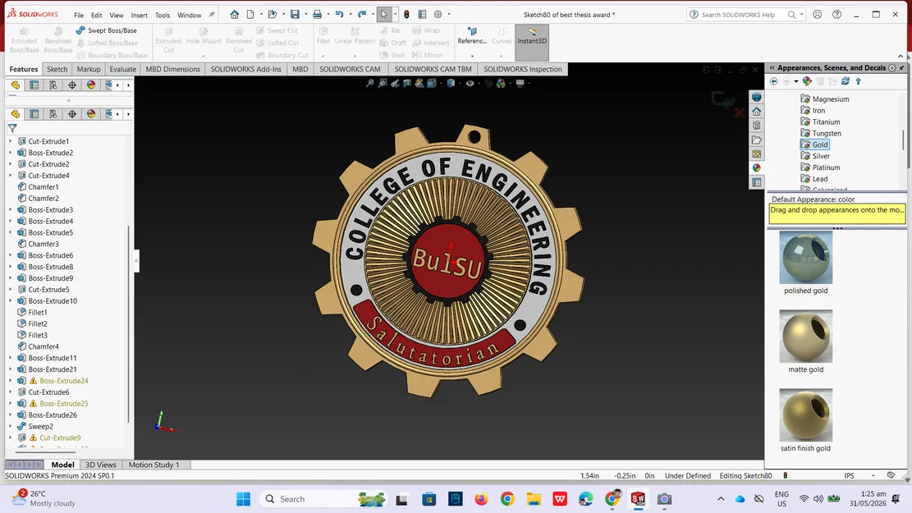Viewport: 912px width, 513px height.
Task: Click Zoom to Area magnifier icon
Action: 383,83
